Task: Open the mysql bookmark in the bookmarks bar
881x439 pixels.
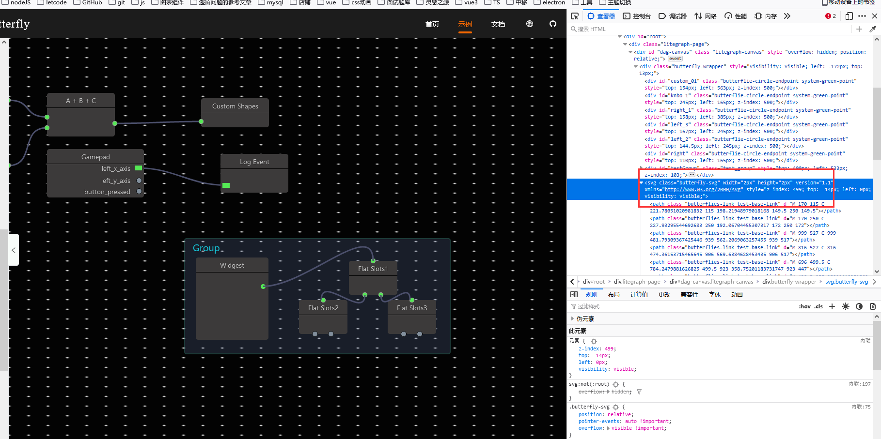Action: coord(271,3)
